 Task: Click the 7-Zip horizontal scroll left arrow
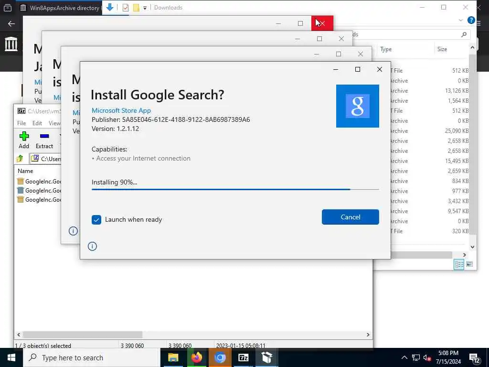click(19, 335)
